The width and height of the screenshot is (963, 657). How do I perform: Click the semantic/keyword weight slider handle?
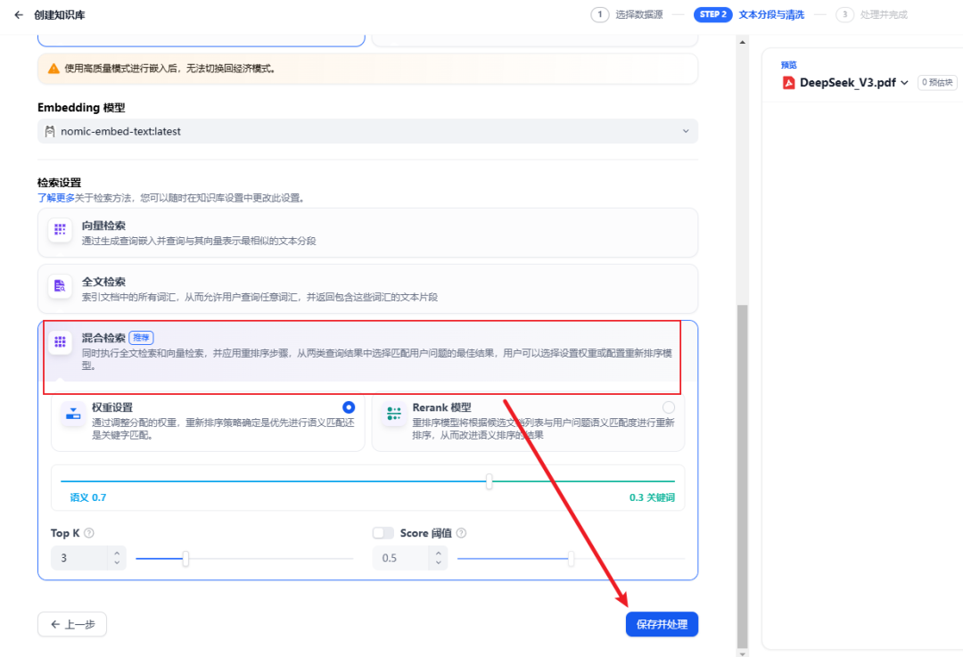[x=489, y=481]
